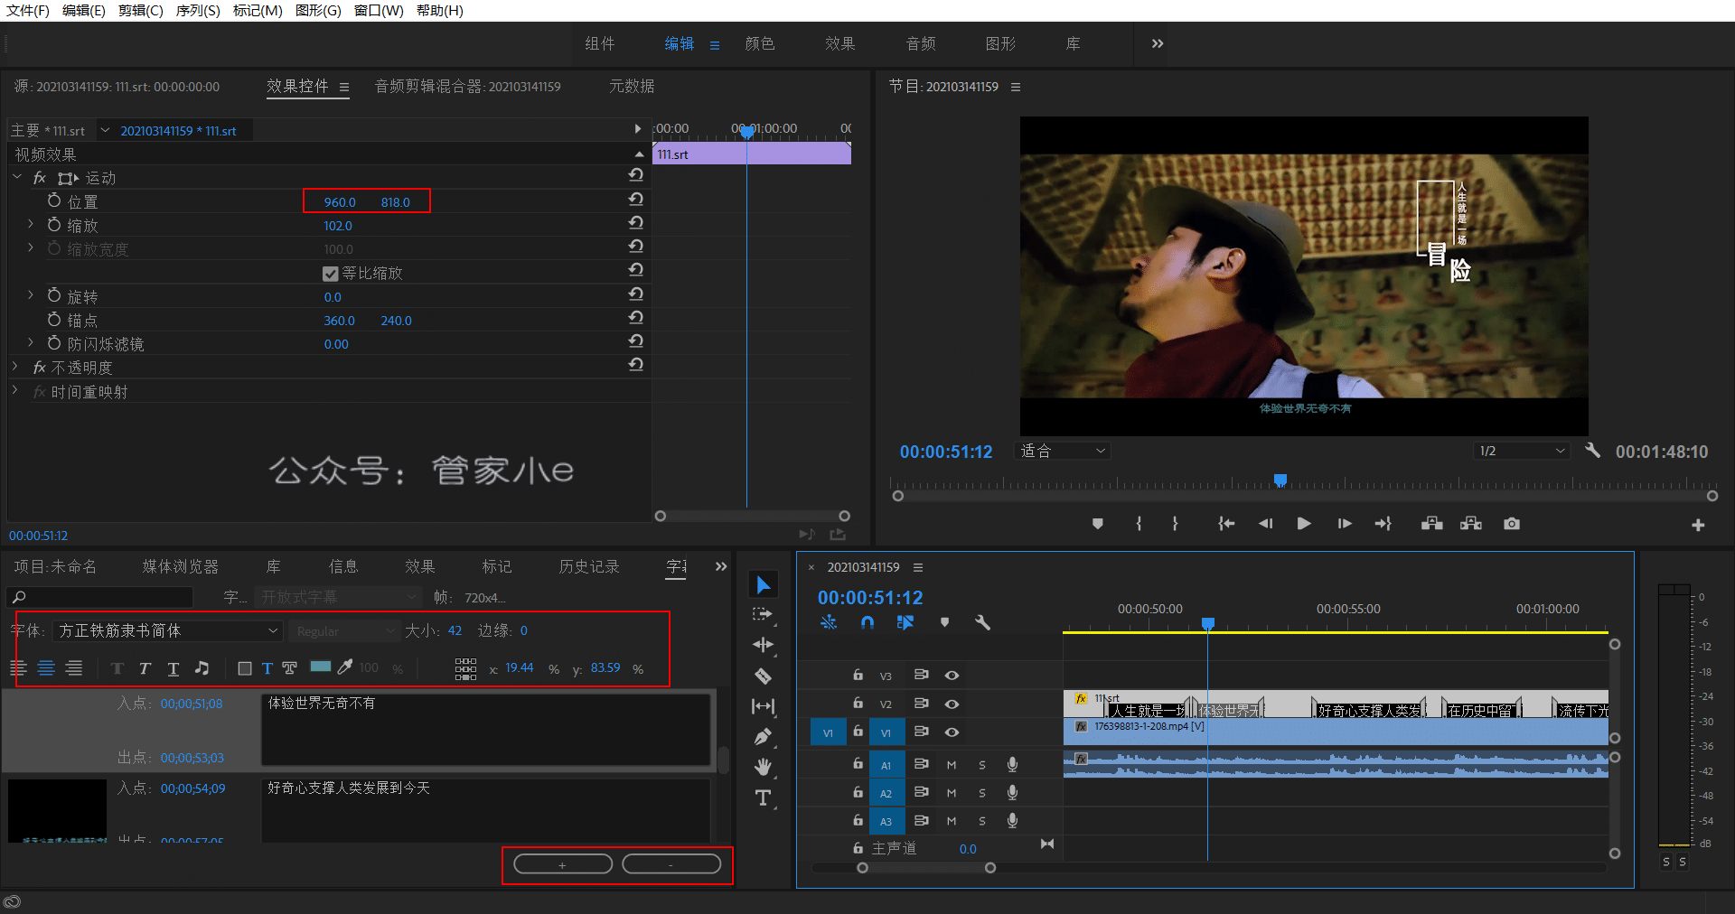The height and width of the screenshot is (914, 1735).
Task: Open timeline display settings wrench
Action: [x=982, y=622]
